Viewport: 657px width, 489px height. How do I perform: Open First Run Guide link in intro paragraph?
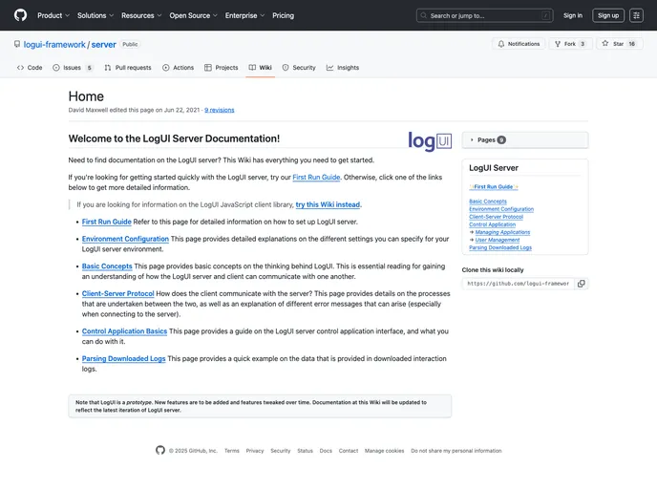click(x=316, y=178)
